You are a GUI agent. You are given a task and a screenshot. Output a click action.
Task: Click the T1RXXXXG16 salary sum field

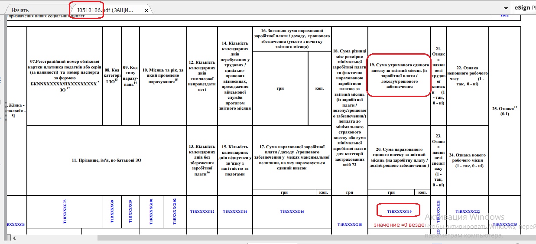292,211
